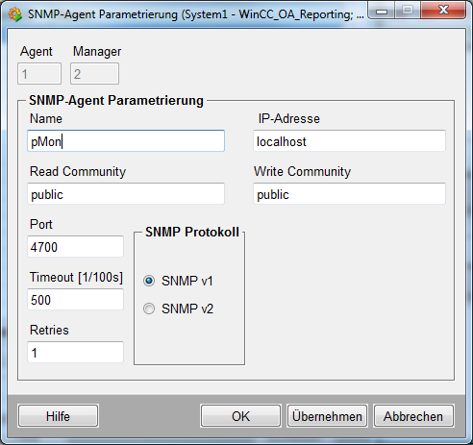Cancel with the Abbrechen button
473x445 pixels.
[x=413, y=416]
